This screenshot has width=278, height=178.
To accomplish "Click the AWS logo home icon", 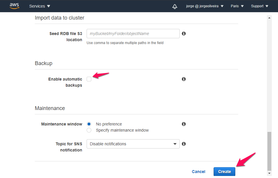I will pyautogui.click(x=14, y=6).
